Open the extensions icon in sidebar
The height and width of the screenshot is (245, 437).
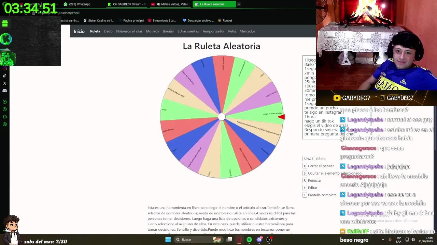5,117
